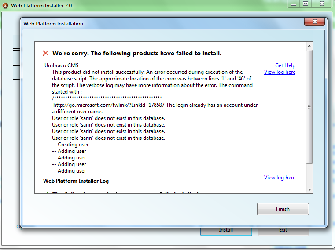Click the 'Umbraco CMS' product name text
Viewport: 335px width, 250px height.
tap(62, 65)
